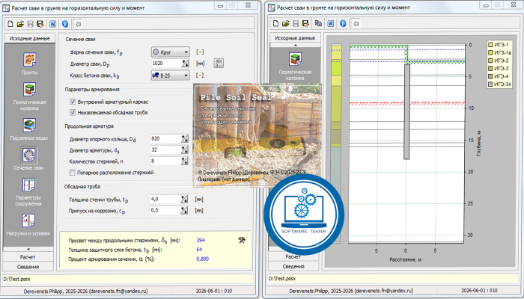This screenshot has height=299, width=524.
Task: Open Геологическая колонка in left window sidebar
Action: point(29,90)
